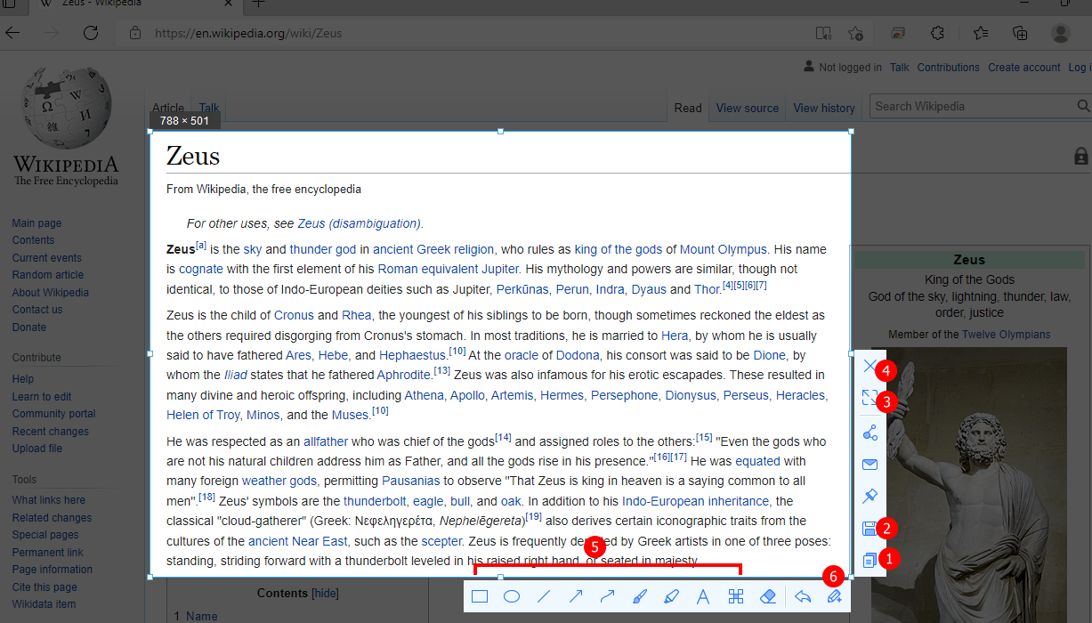Select the text annotation tool
1092x623 pixels.
pos(703,596)
